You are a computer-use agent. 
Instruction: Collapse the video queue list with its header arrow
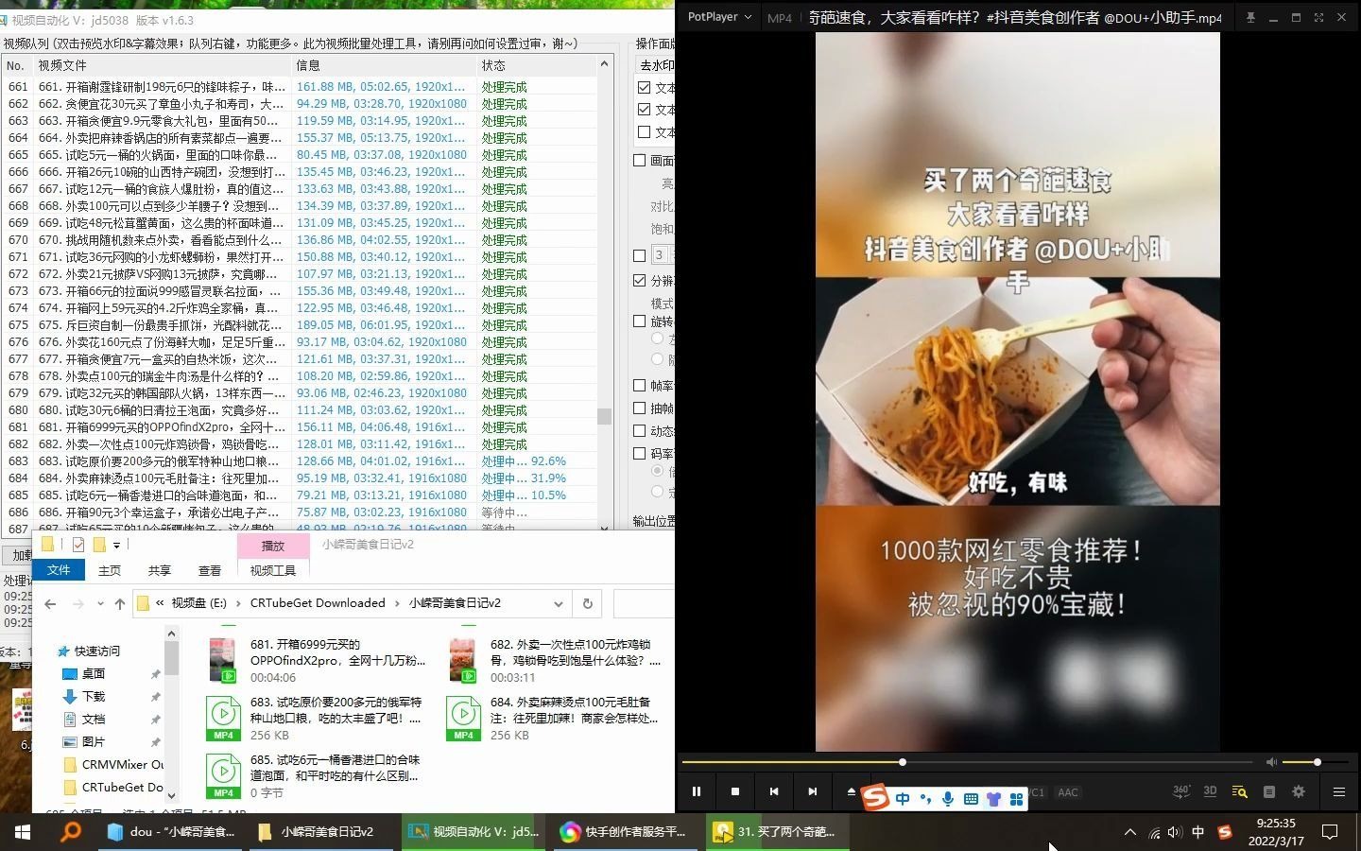[x=604, y=64]
